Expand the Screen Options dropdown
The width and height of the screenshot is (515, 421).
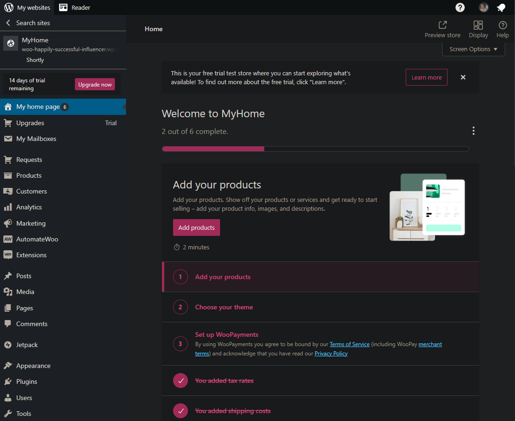(x=473, y=49)
